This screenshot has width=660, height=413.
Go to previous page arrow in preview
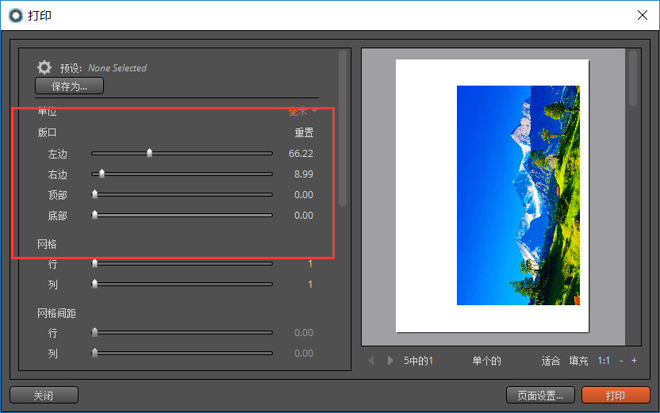[x=370, y=361]
